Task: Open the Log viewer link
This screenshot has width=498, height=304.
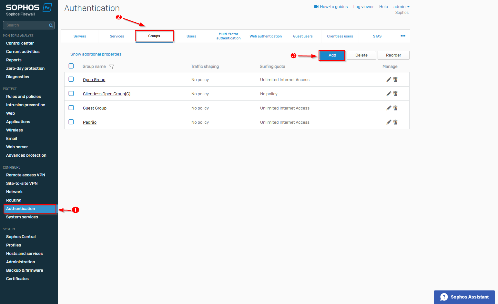Action: point(363,6)
